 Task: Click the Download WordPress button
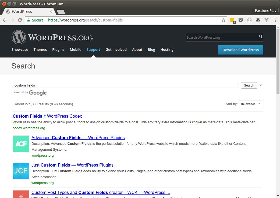[240, 50]
